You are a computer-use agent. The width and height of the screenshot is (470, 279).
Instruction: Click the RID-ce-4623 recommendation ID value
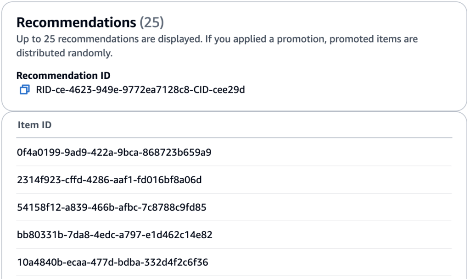coord(140,90)
